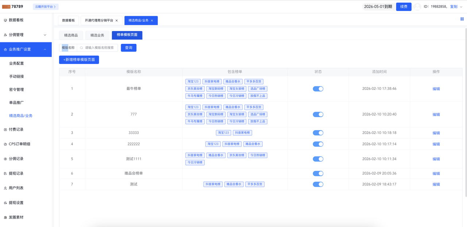Toggle status switch for 唯品会榜单
467x227 pixels.
point(318,173)
